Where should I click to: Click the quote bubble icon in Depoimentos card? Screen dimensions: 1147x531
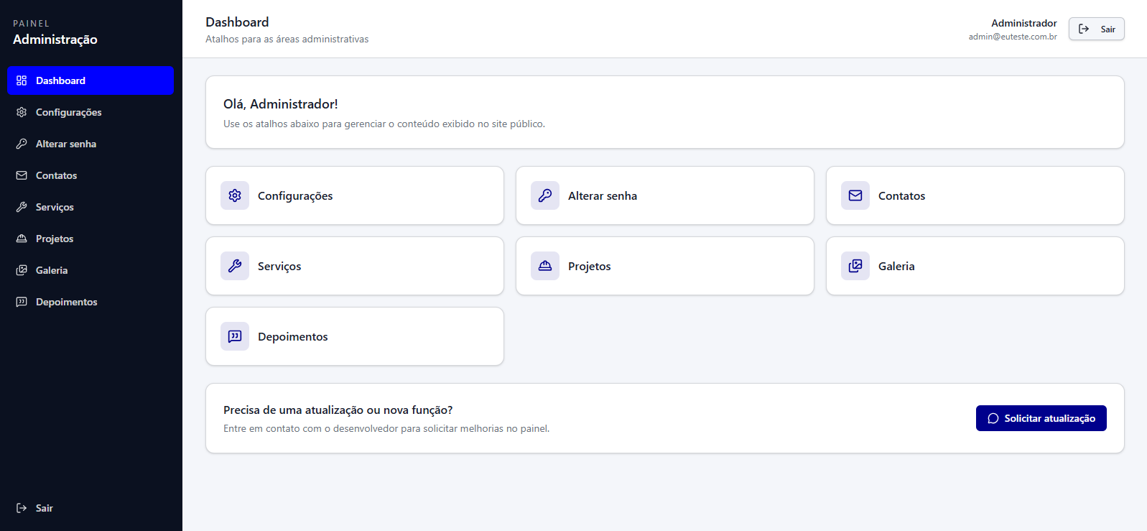(x=235, y=336)
